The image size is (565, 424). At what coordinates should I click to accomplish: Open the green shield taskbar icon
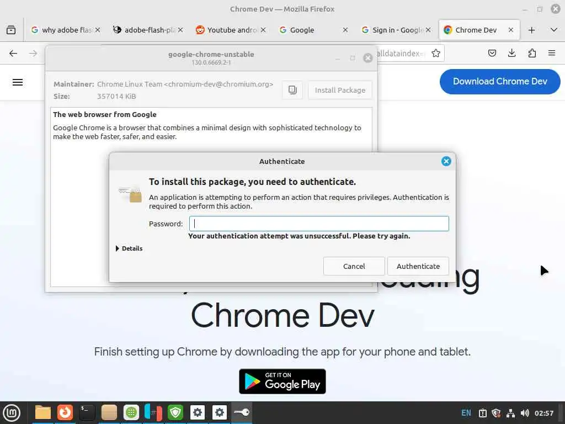(x=175, y=412)
